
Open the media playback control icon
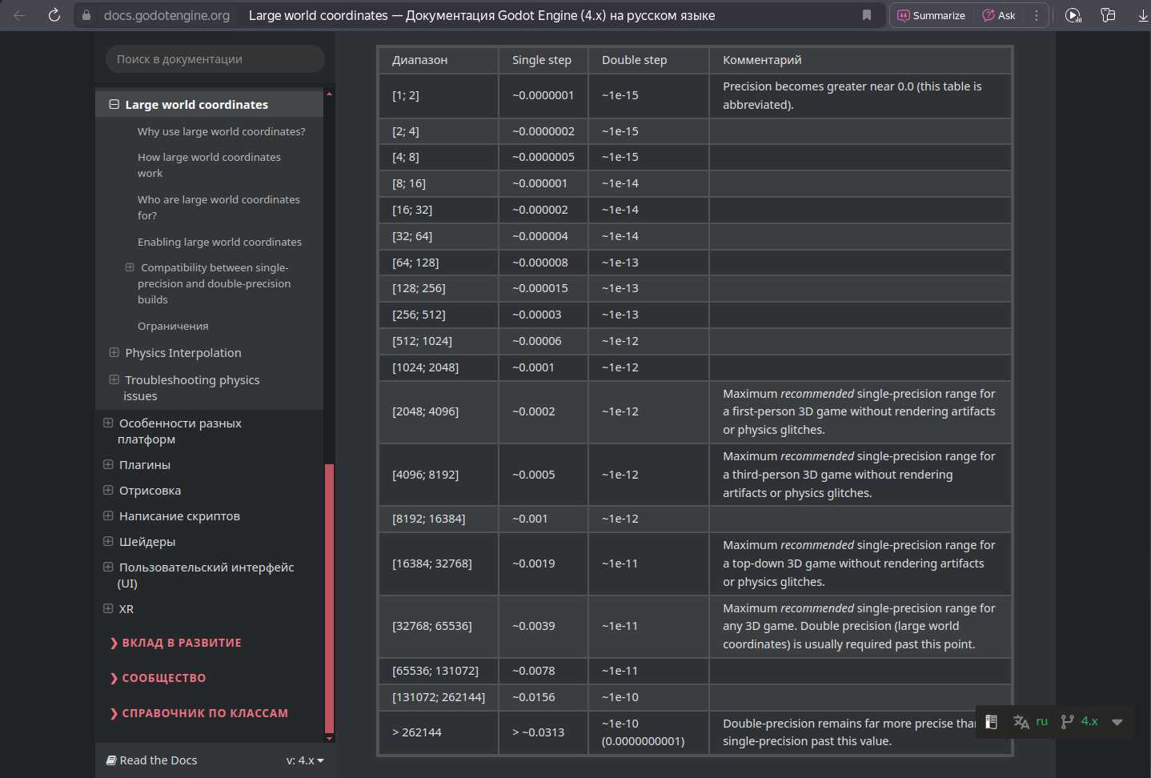[1073, 15]
